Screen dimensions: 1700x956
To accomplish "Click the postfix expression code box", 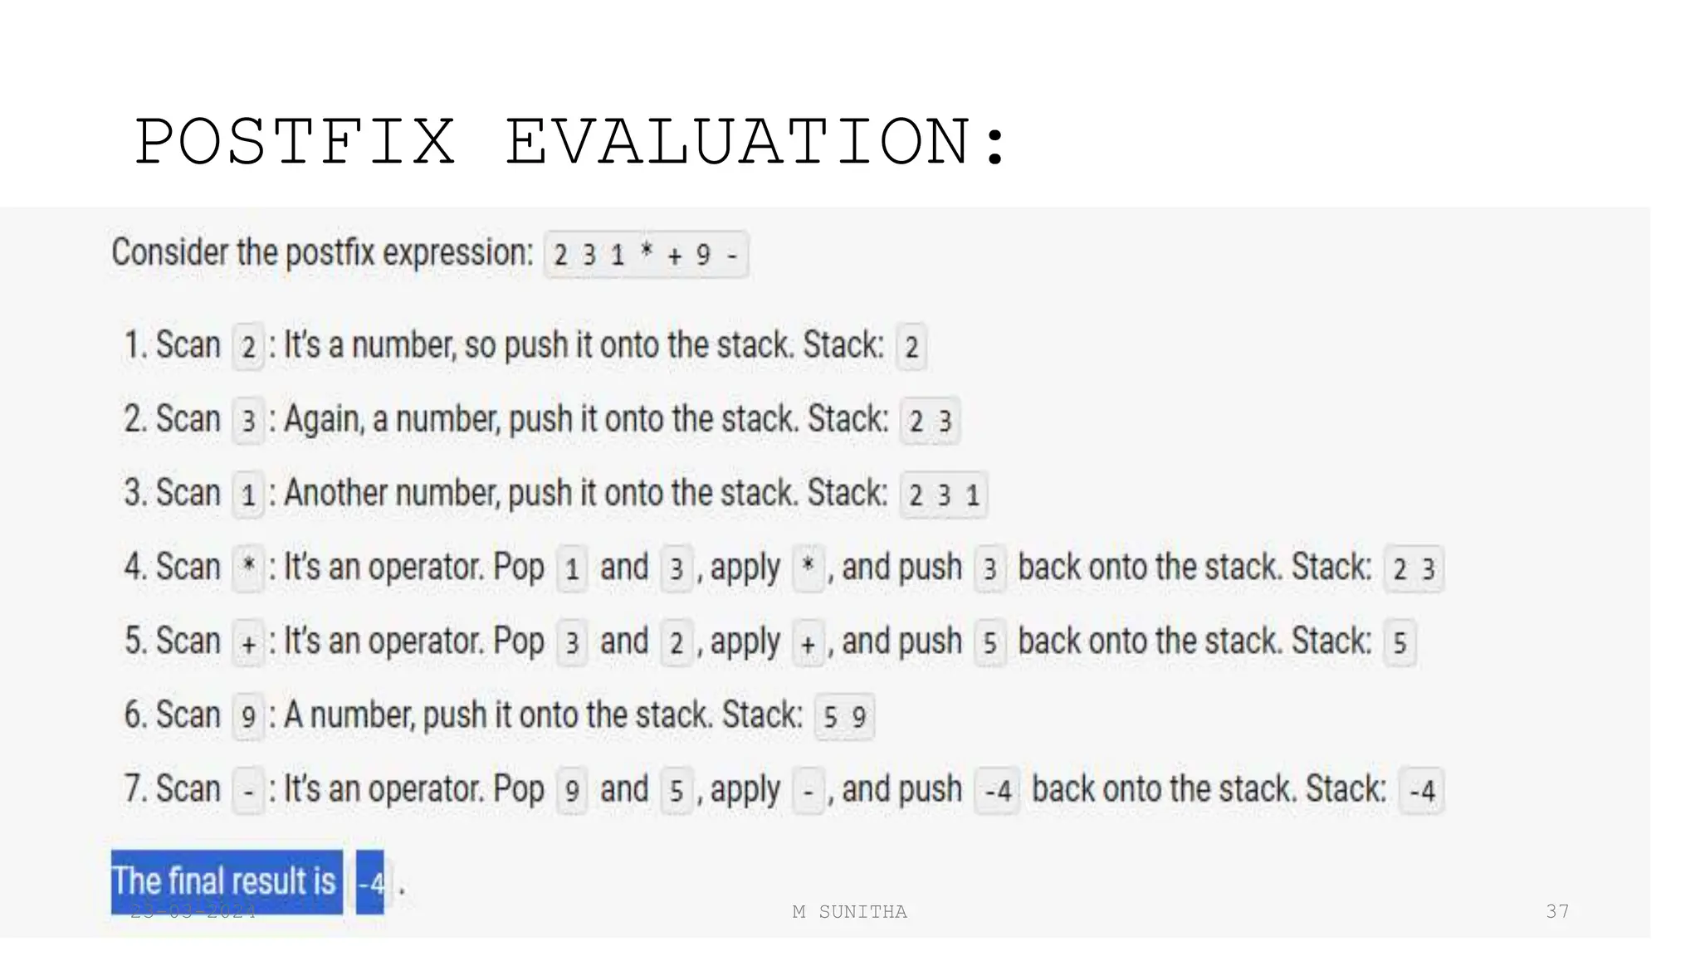I will click(646, 255).
